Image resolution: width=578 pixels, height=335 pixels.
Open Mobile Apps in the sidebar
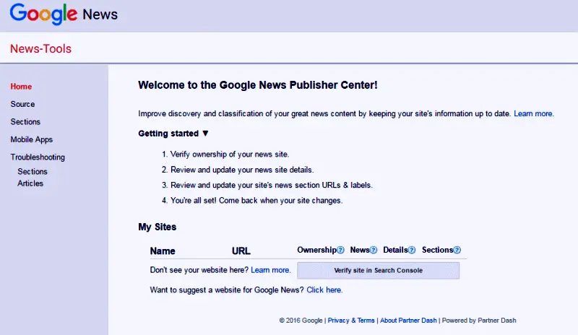[x=31, y=139]
